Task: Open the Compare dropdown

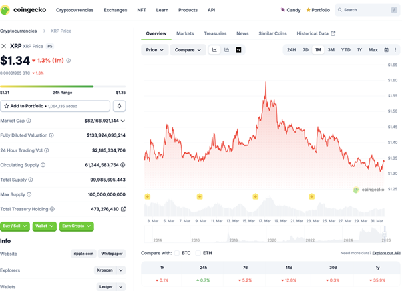Action: tap(188, 50)
